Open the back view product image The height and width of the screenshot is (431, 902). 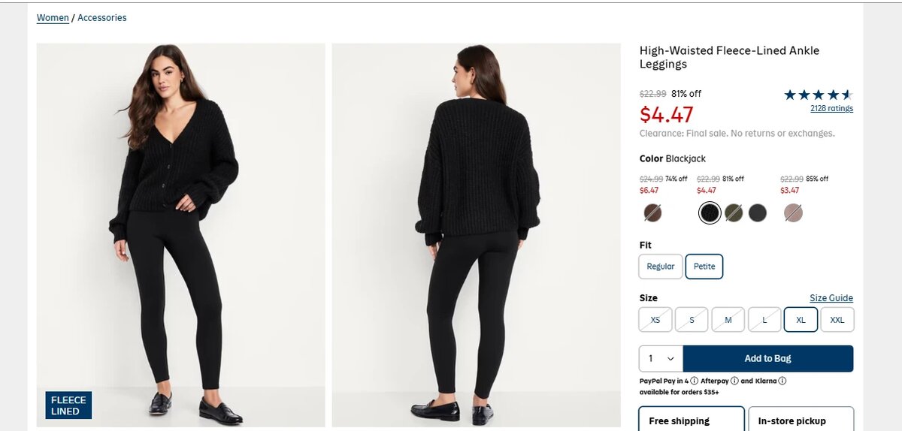point(477,235)
